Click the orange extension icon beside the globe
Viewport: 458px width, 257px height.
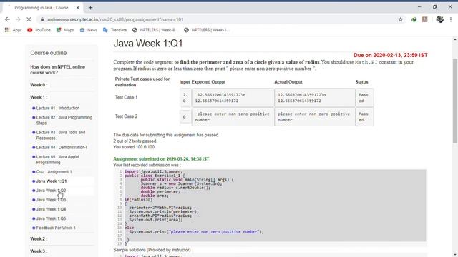424,19
